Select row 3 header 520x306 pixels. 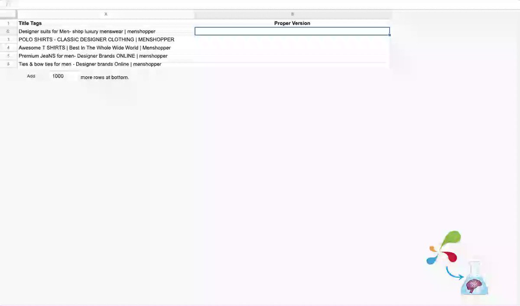click(8, 39)
